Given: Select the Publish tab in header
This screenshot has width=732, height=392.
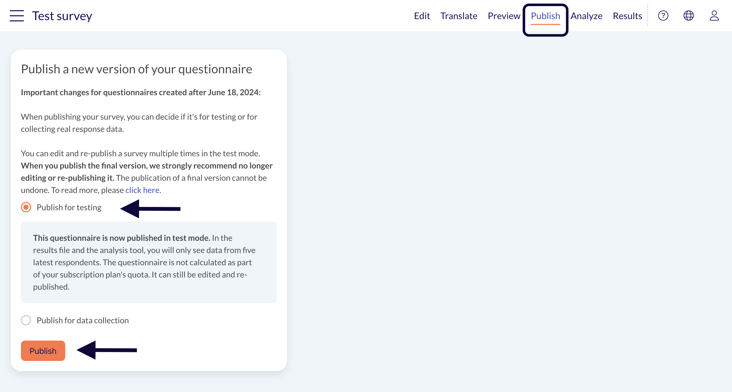Looking at the screenshot, I should pos(545,16).
